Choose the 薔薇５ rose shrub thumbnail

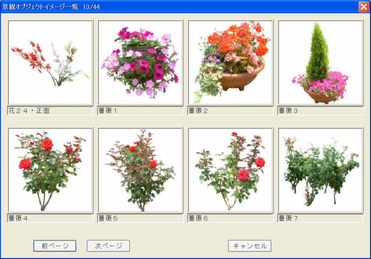click(x=140, y=170)
